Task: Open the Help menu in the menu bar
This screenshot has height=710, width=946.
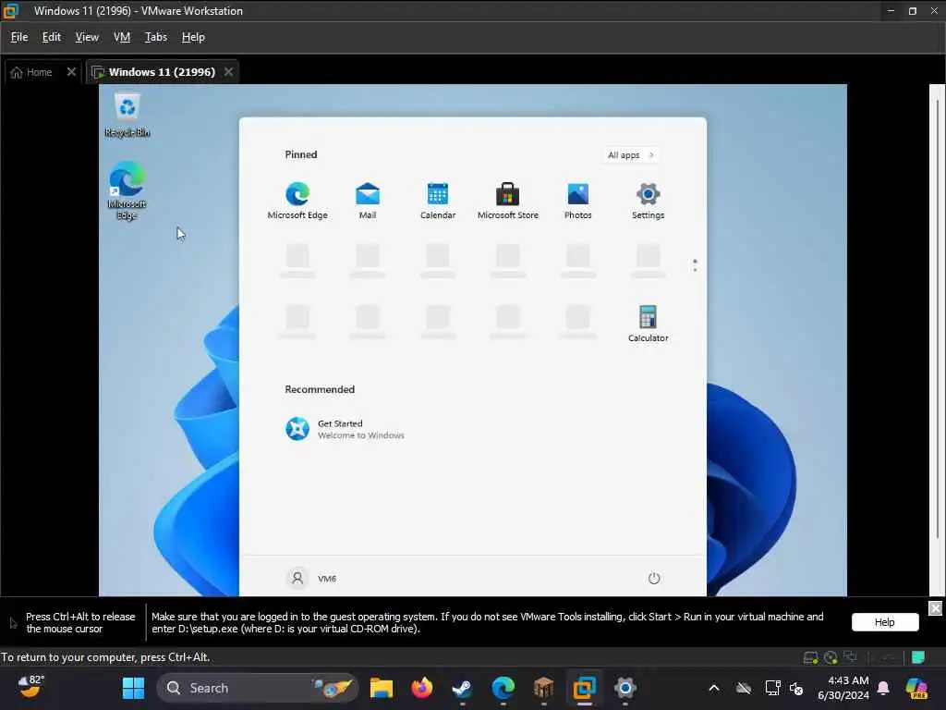Action: coord(193,37)
